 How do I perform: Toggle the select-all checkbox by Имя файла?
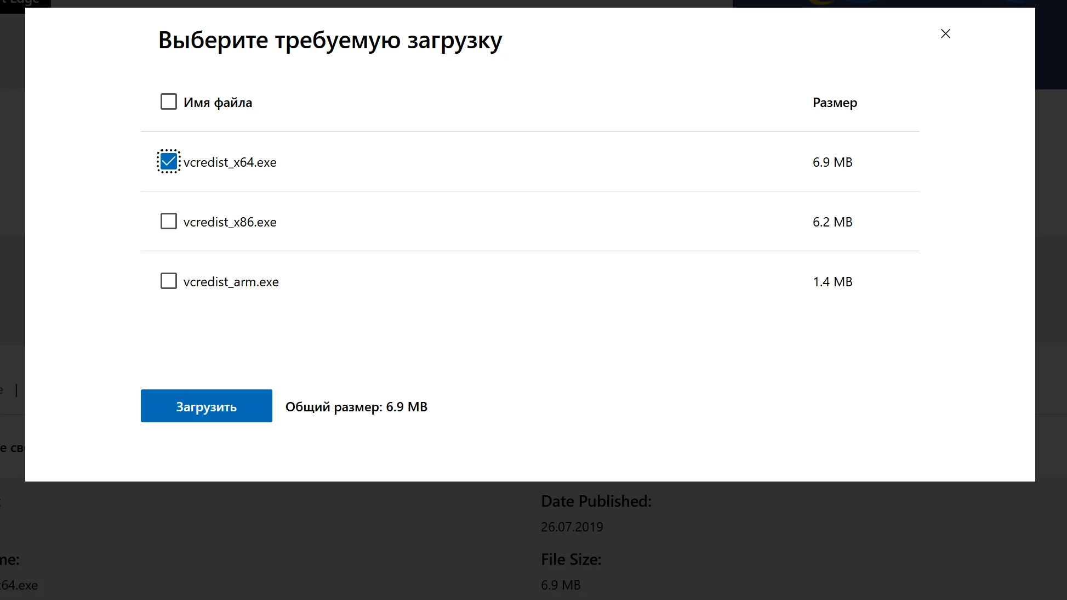tap(168, 101)
